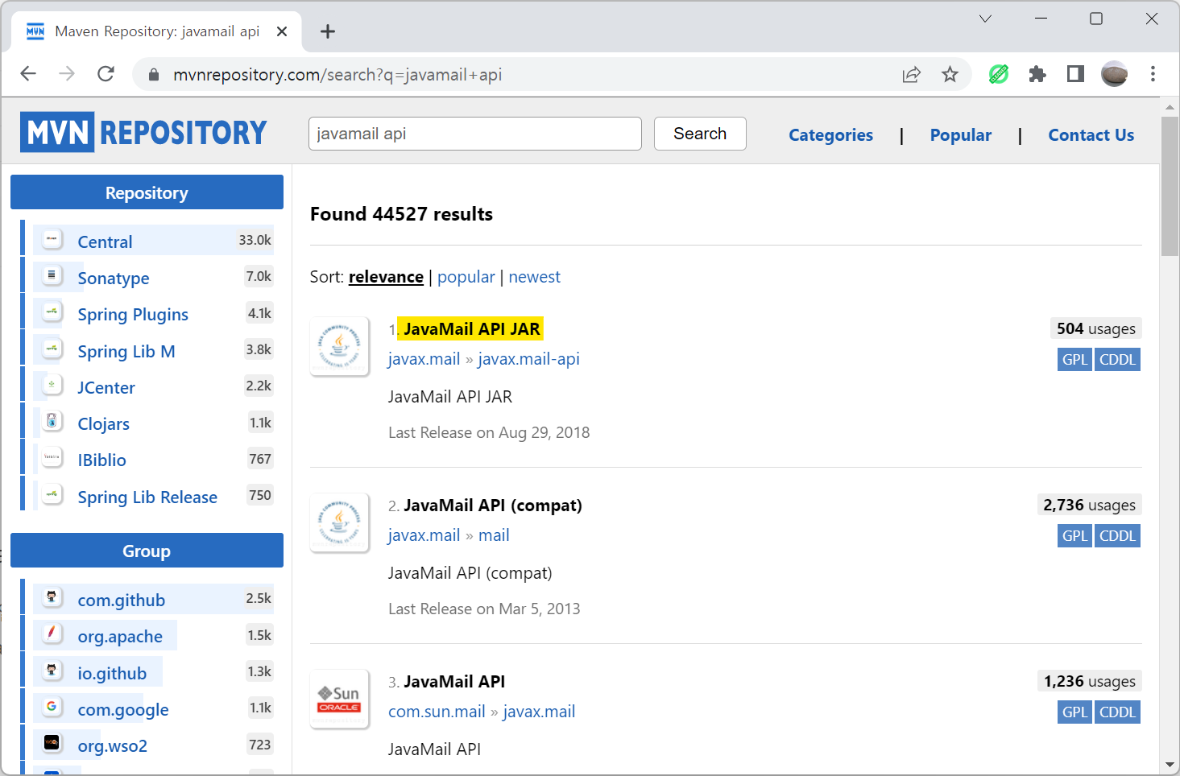Viewport: 1180px width, 776px height.
Task: Click the scrollbar down arrow
Action: point(1170,765)
